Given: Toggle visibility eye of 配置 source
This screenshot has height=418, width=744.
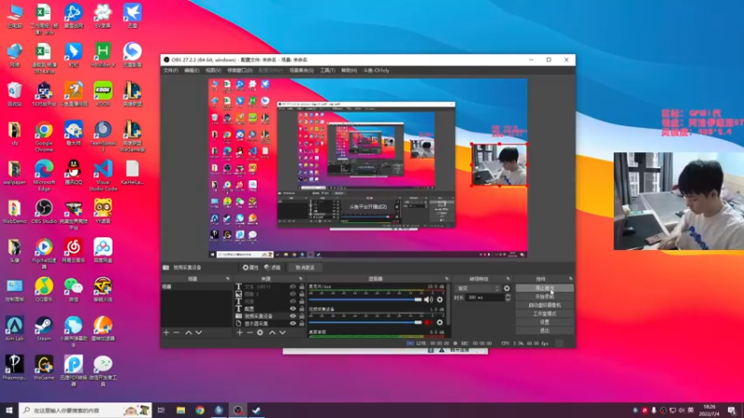Looking at the screenshot, I should click(293, 308).
